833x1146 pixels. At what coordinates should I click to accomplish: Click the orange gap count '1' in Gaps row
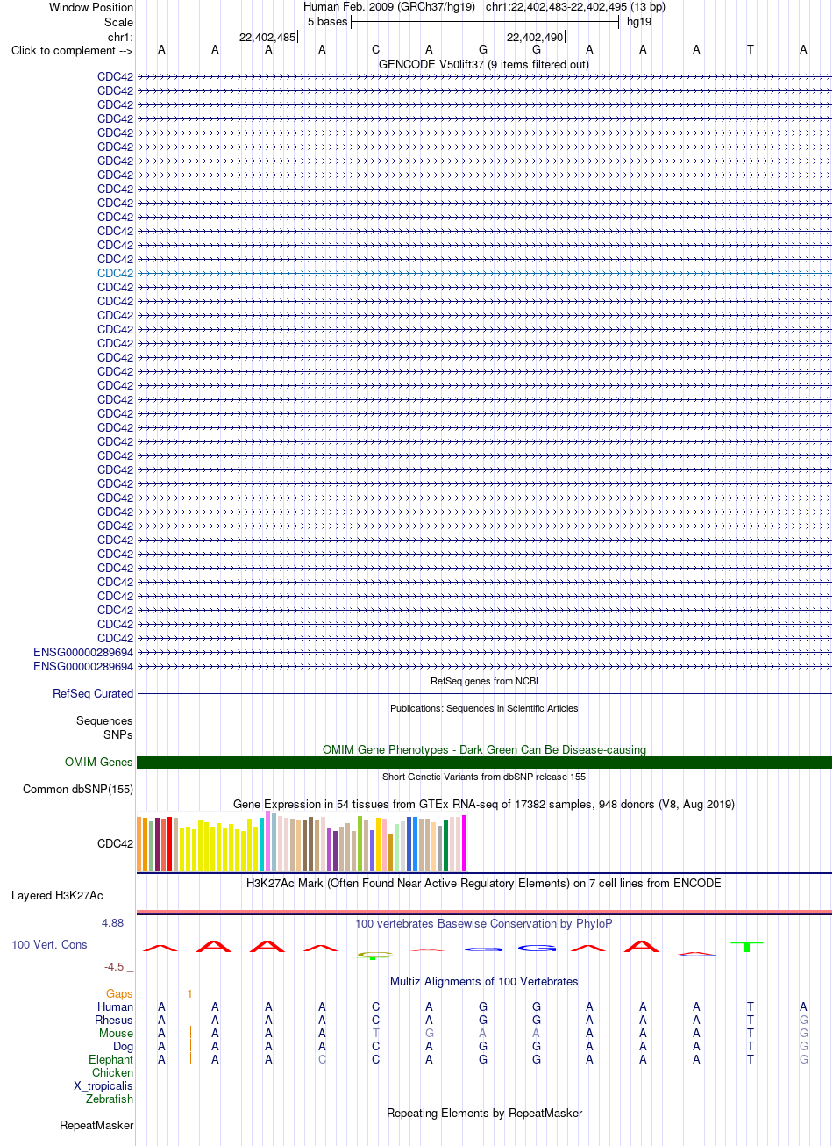click(x=189, y=993)
